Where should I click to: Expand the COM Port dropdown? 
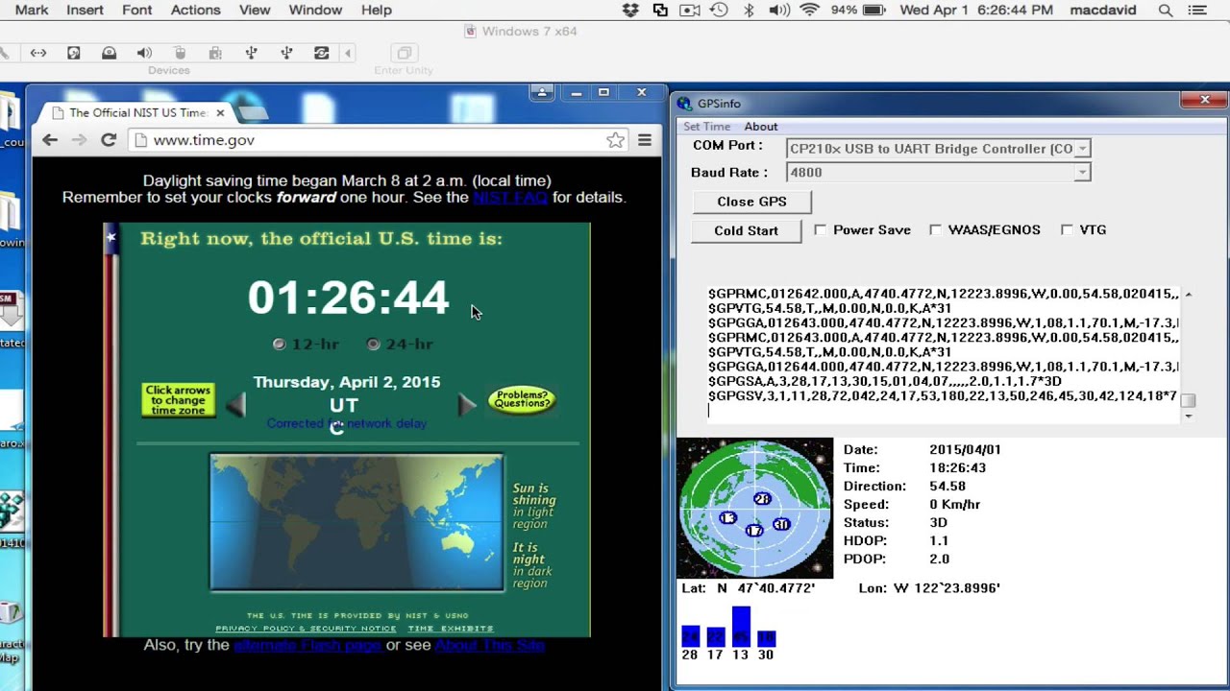click(1082, 149)
